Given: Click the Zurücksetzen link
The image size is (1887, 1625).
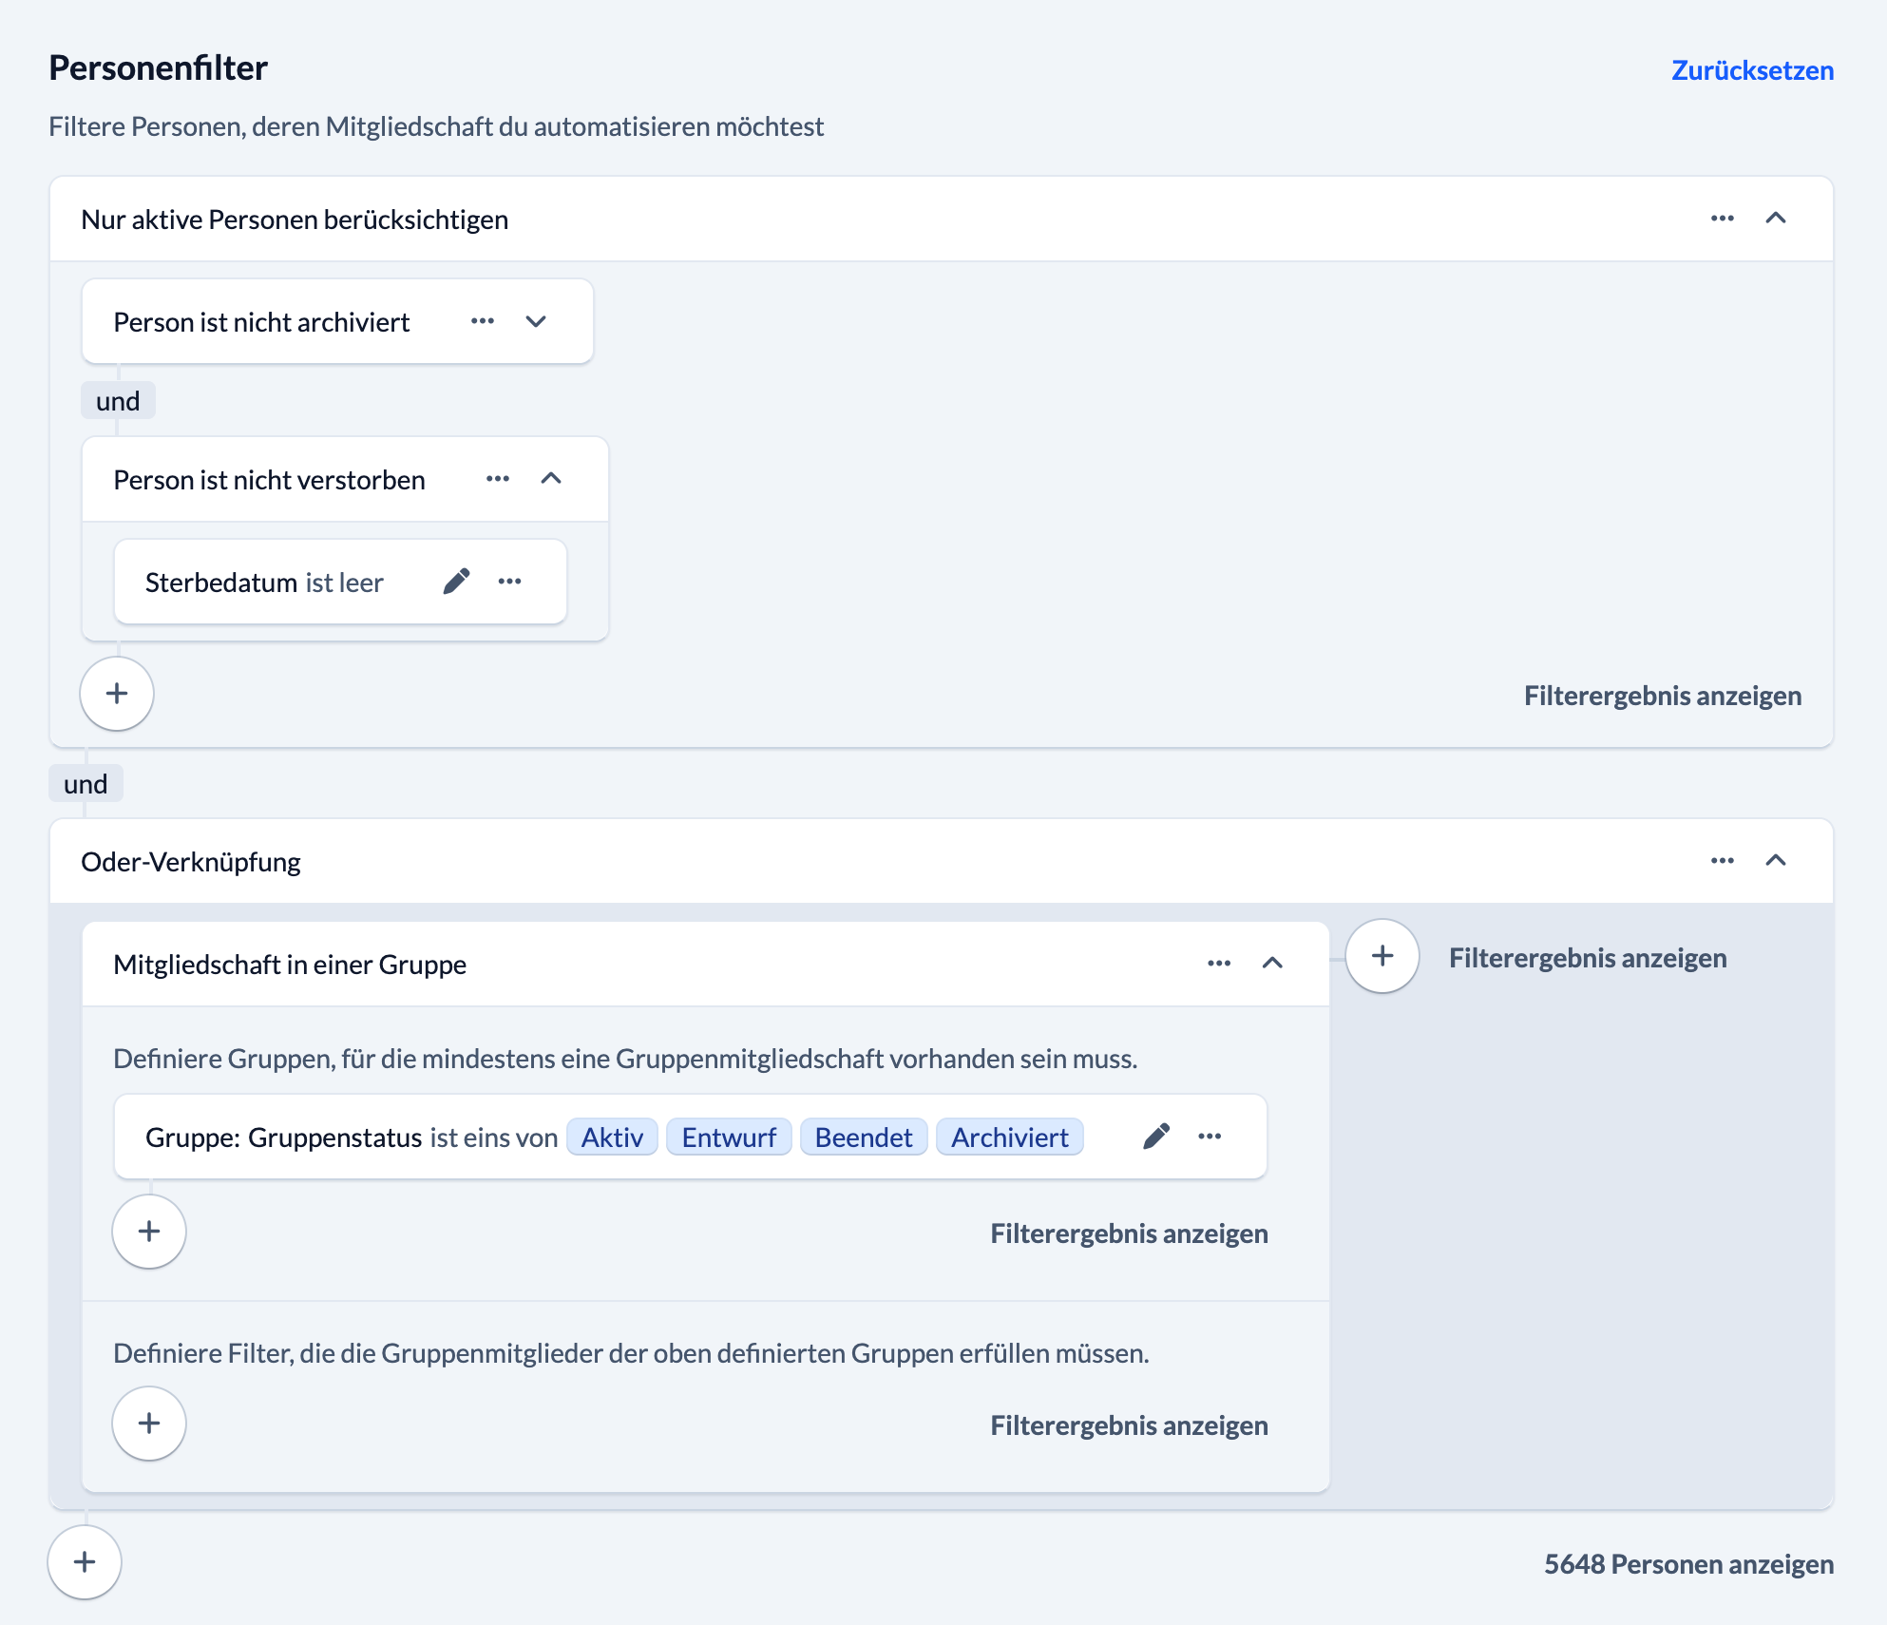Looking at the screenshot, I should pyautogui.click(x=1752, y=70).
